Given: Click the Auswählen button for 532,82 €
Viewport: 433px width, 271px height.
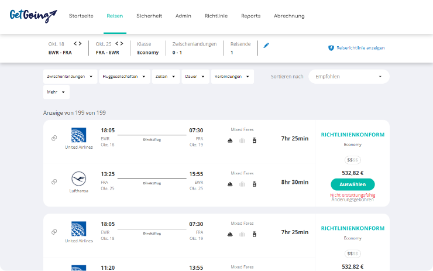Looking at the screenshot, I should tap(353, 184).
